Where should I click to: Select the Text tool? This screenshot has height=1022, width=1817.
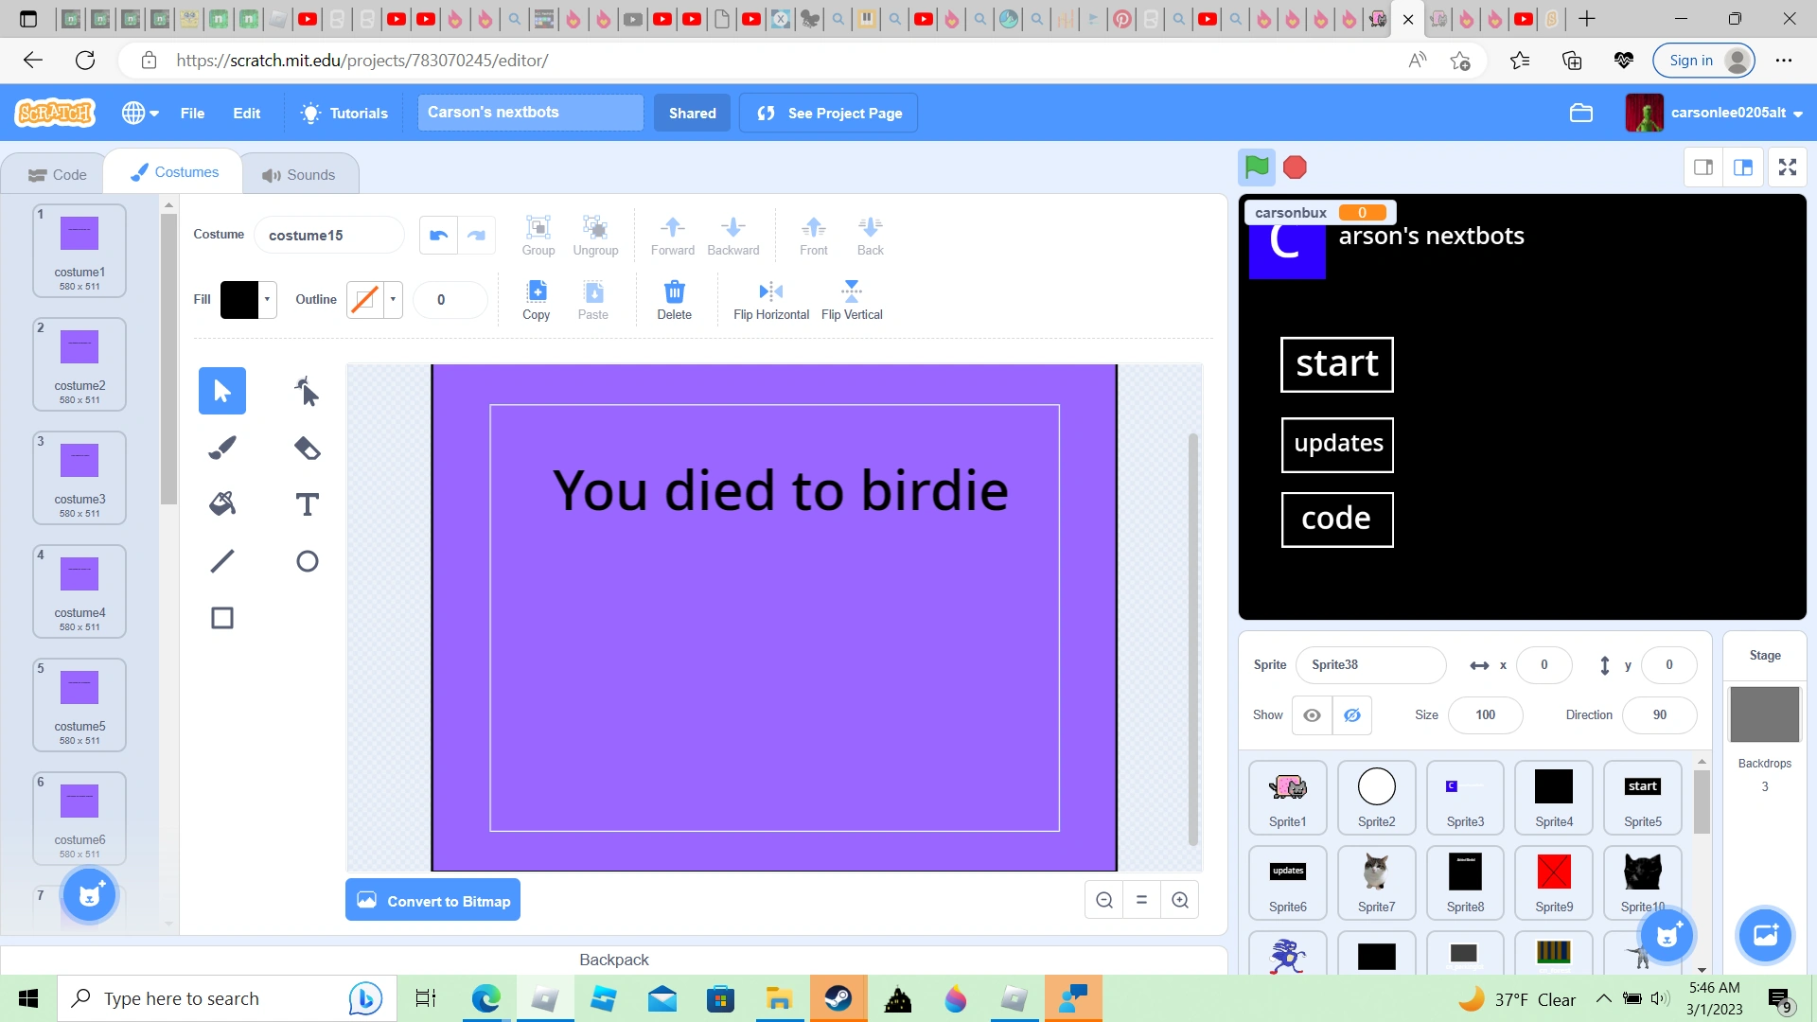pos(307,504)
